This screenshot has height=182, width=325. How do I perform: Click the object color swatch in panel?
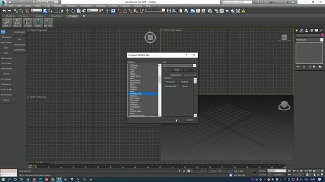coord(322,35)
